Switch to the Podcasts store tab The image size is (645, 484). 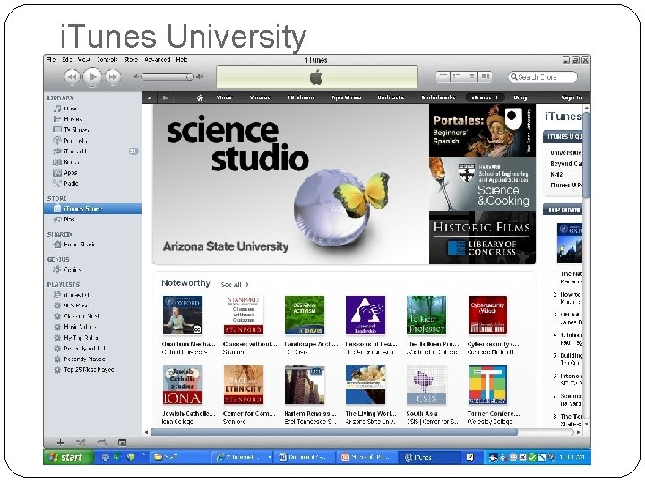click(x=391, y=98)
